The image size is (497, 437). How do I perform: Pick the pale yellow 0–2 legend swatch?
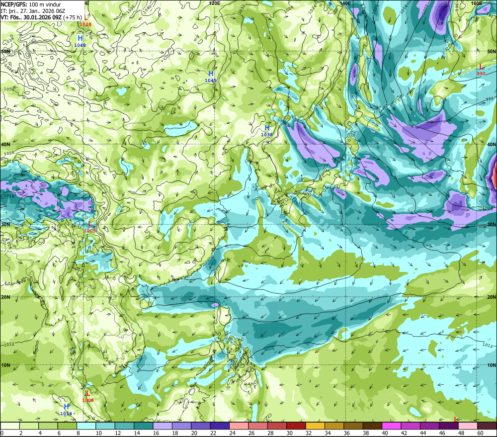(10, 426)
